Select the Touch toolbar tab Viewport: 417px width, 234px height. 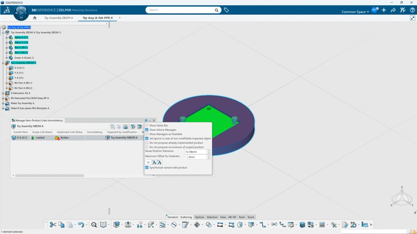(251, 217)
